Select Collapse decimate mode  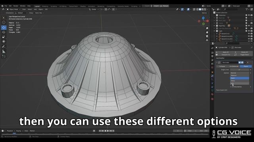coord(222,66)
